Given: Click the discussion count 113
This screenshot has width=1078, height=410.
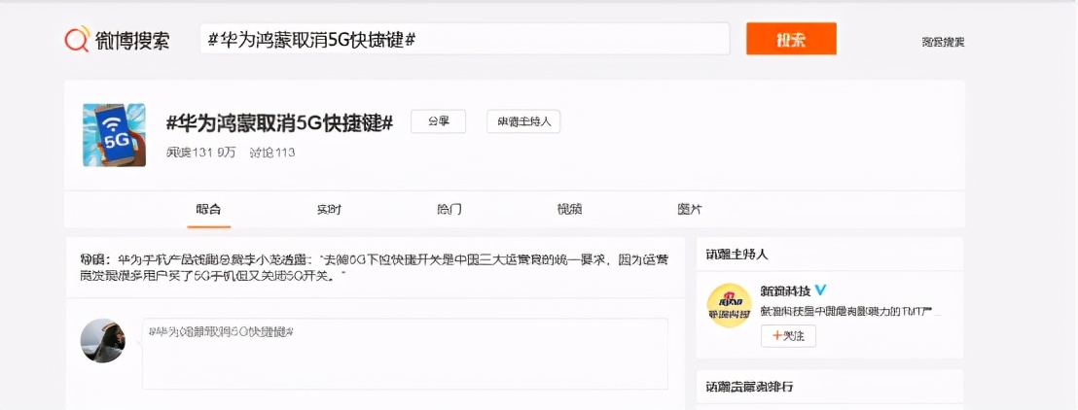Looking at the screenshot, I should [x=272, y=153].
